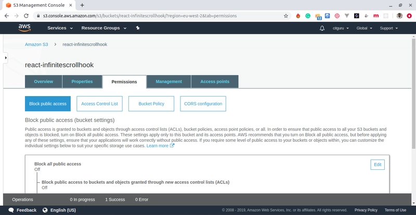This screenshot has width=416, height=215.
Task: Click the AWS logo home icon
Action: (24, 28)
